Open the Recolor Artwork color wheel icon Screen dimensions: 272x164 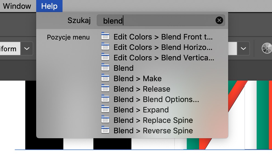tap(267, 48)
